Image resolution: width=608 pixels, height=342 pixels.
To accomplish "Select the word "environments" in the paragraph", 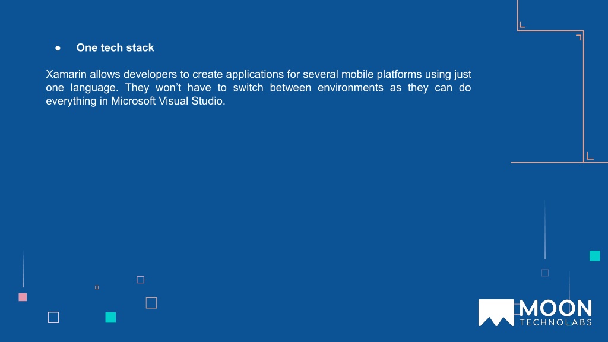I will [350, 88].
